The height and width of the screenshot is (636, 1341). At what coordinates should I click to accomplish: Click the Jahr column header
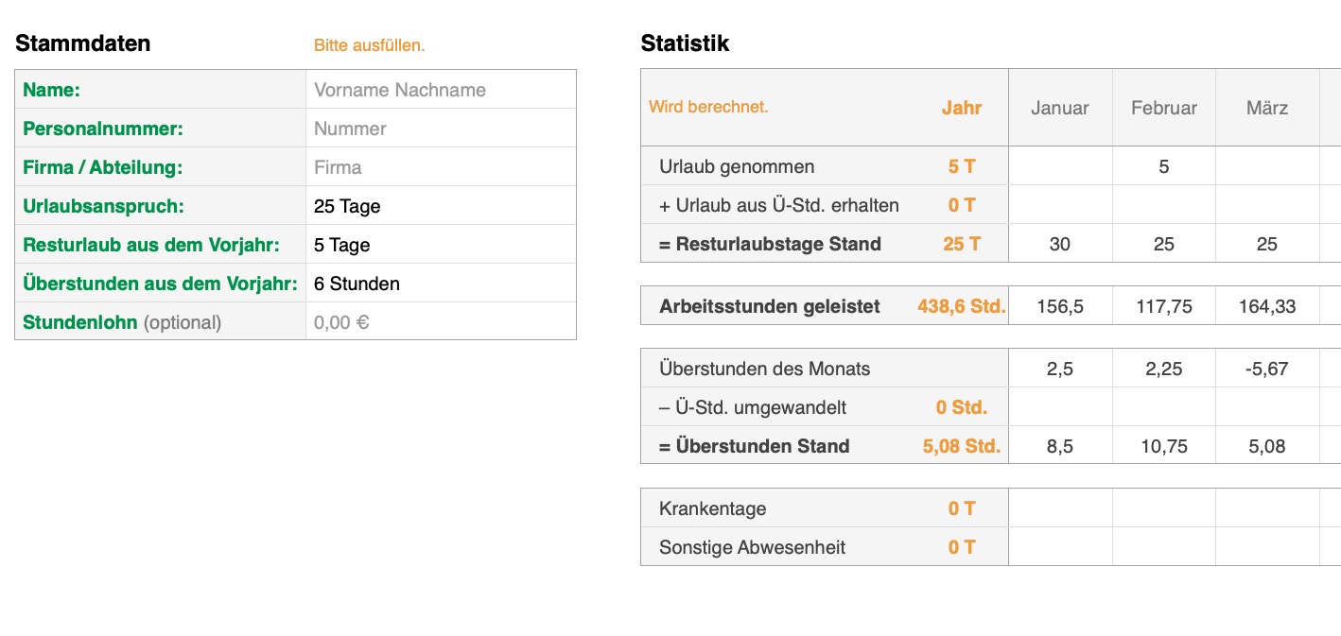pyautogui.click(x=961, y=108)
